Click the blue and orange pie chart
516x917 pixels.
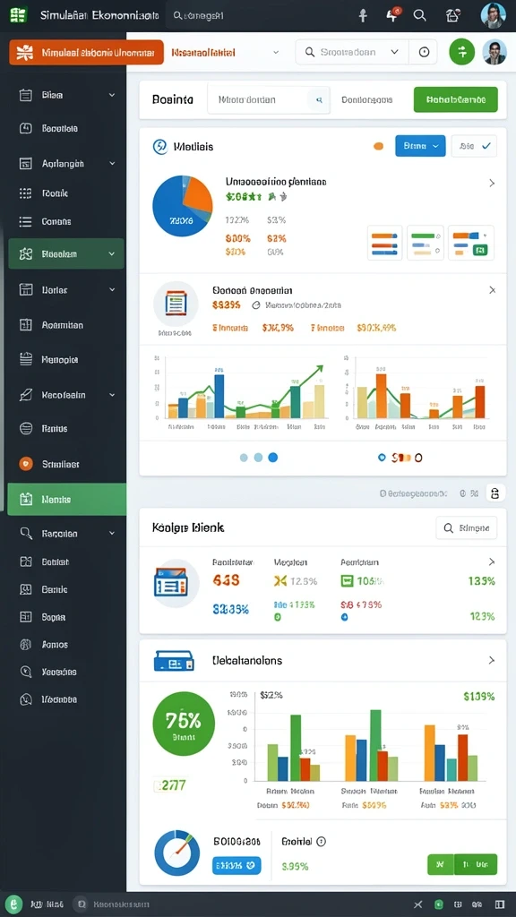coord(183,206)
